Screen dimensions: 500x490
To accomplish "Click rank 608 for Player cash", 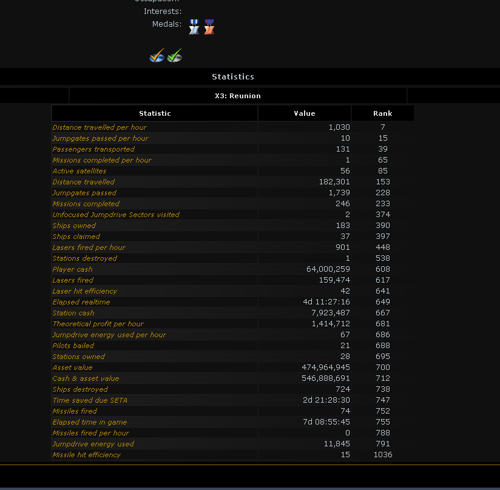I will pyautogui.click(x=383, y=269).
